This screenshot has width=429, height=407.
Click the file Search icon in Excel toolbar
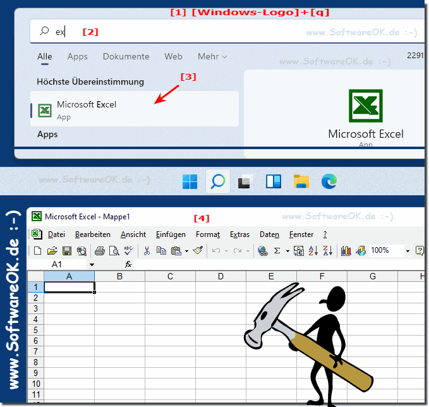(82, 251)
